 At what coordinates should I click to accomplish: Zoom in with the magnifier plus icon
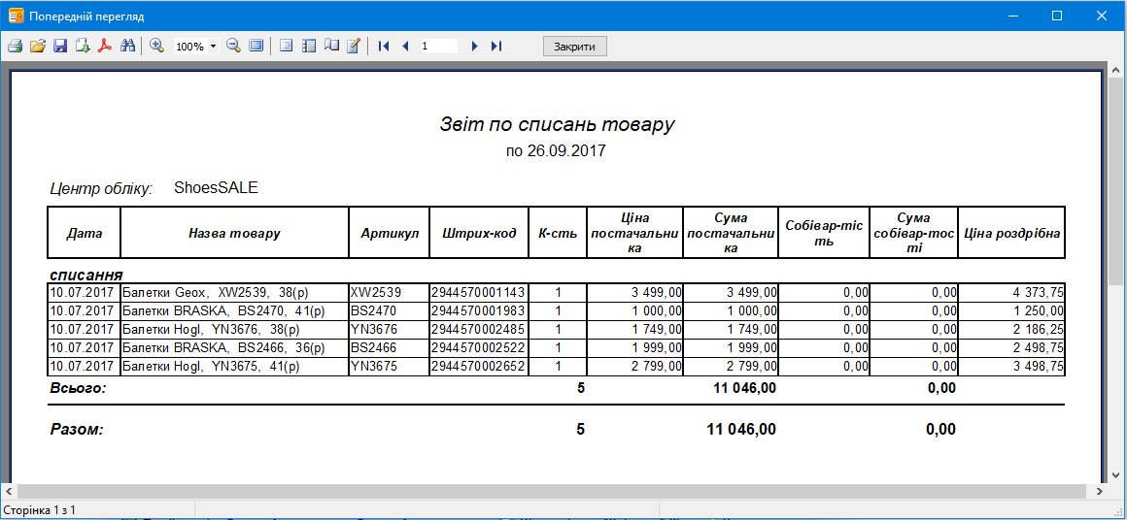click(x=156, y=46)
